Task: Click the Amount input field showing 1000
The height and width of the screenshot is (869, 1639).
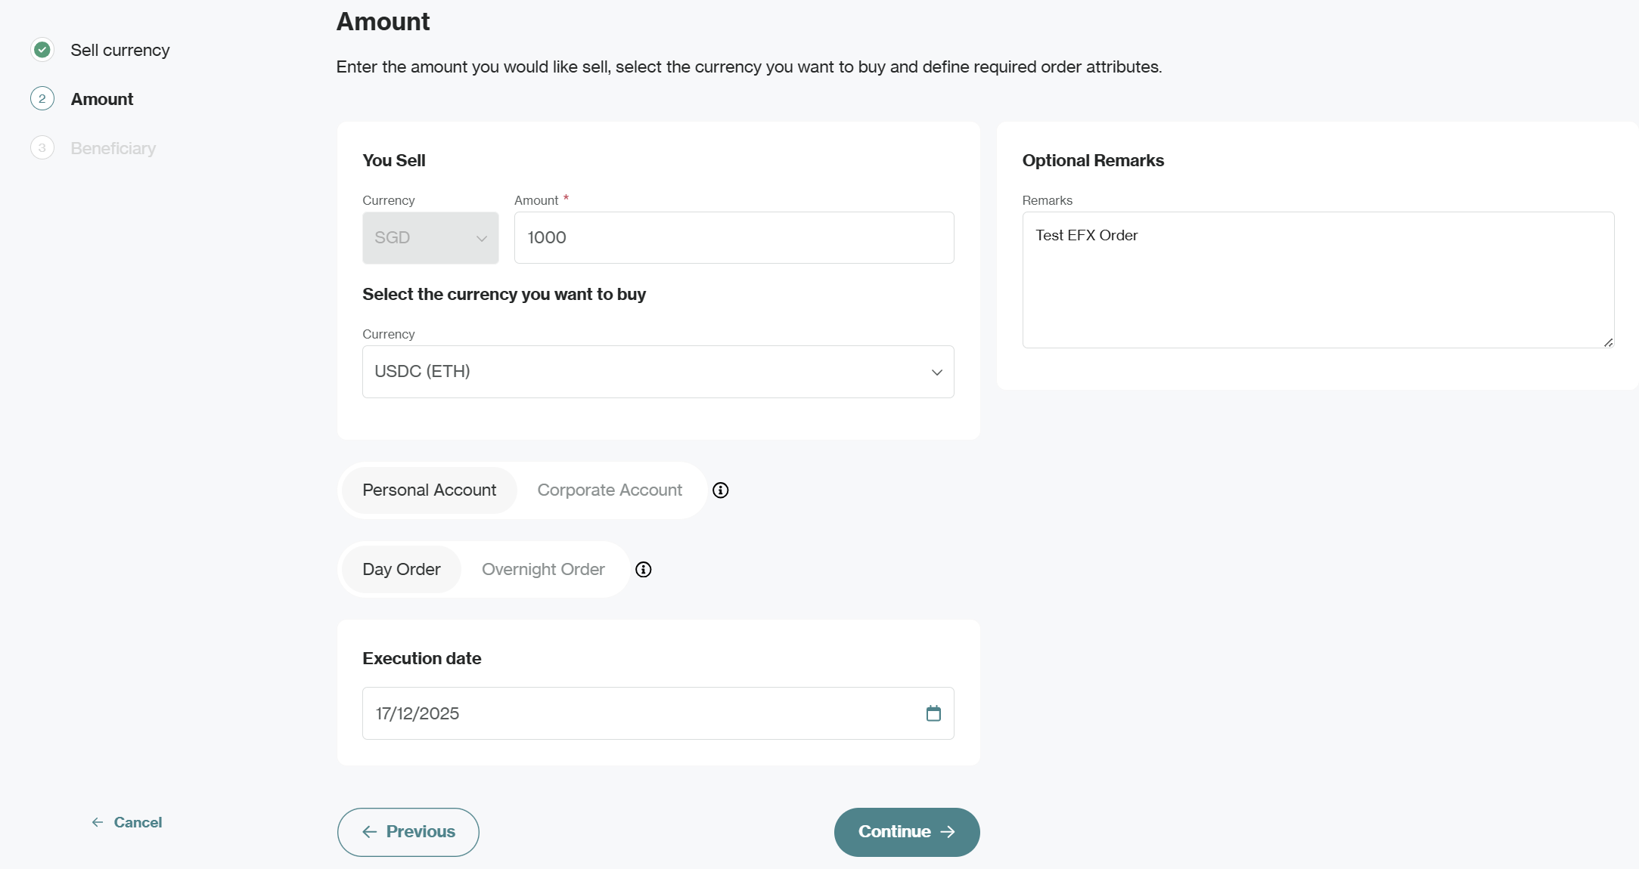Action: [734, 238]
